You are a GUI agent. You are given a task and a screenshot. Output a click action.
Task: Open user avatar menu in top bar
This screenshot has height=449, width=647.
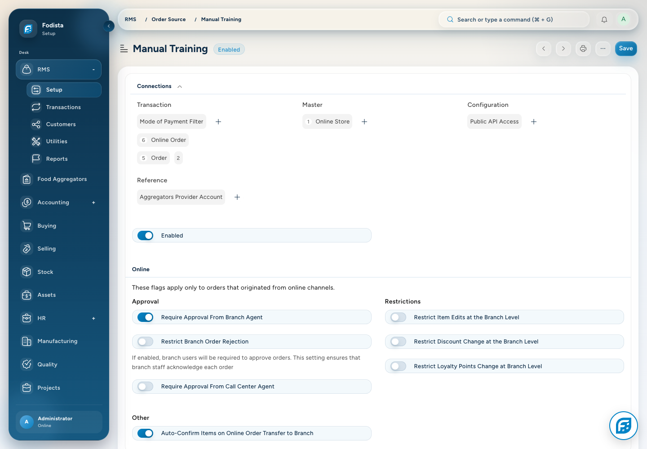[623, 19]
